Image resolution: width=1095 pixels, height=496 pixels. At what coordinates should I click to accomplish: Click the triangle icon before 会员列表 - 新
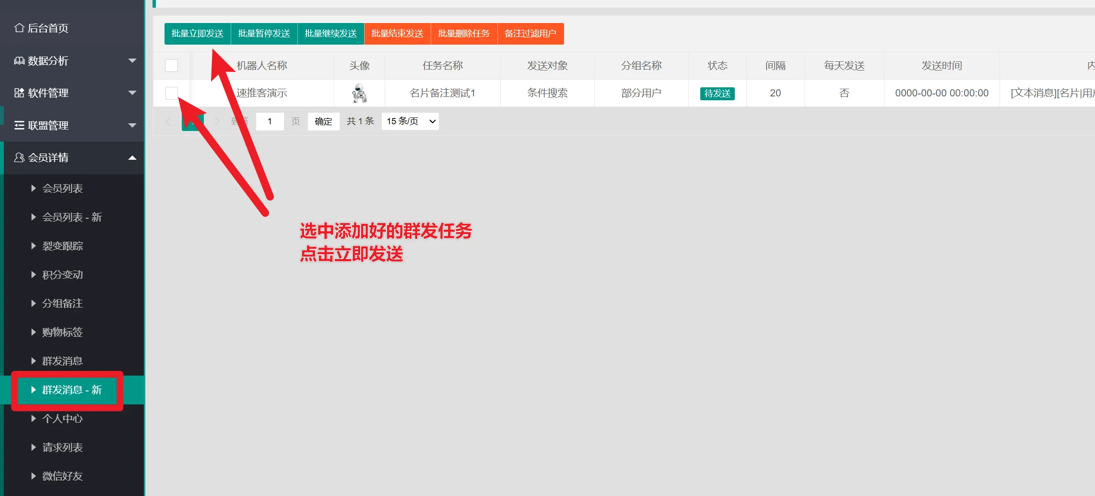[x=34, y=217]
